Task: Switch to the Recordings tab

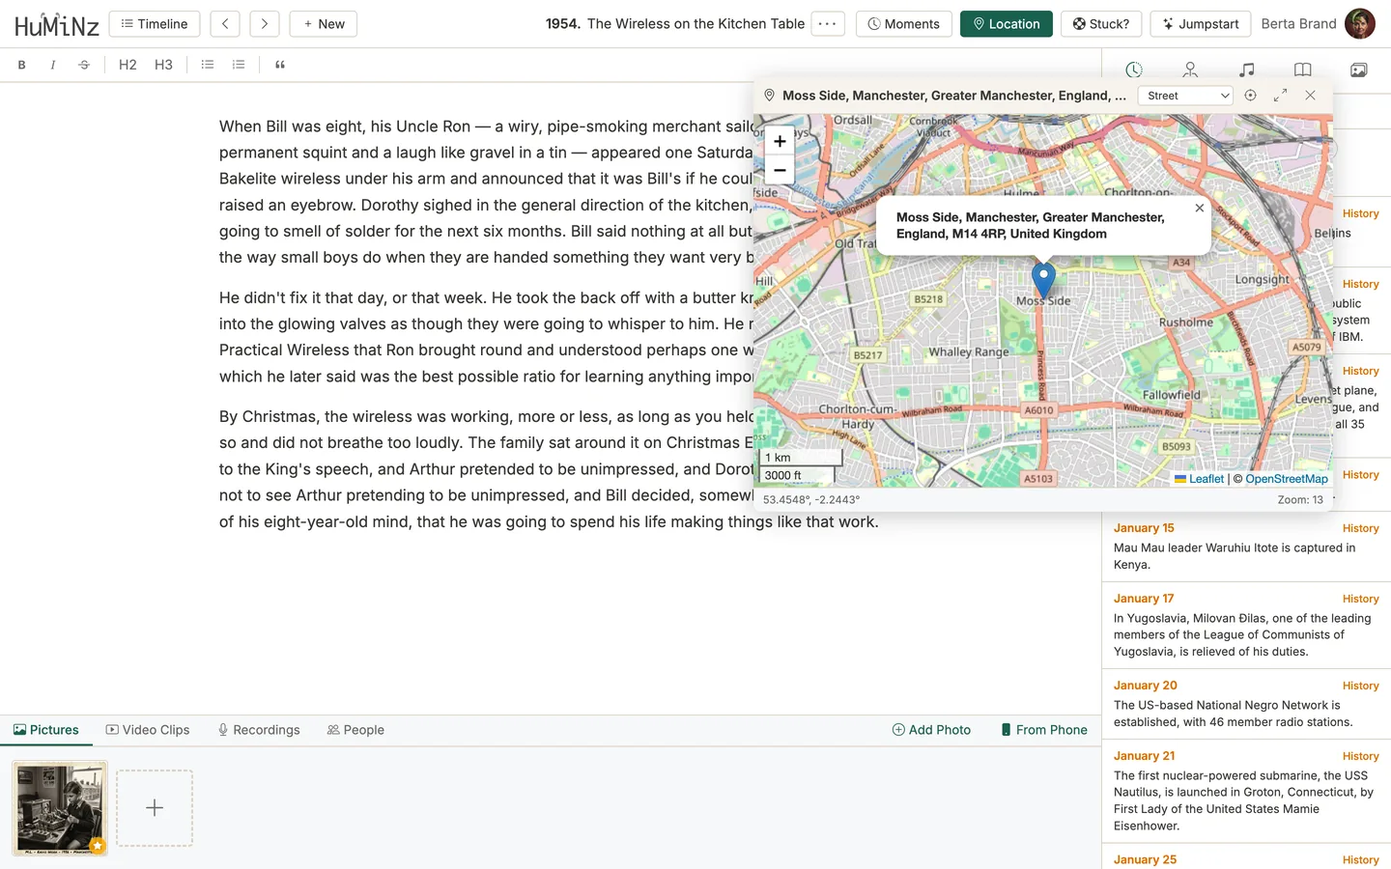Action: 259,730
